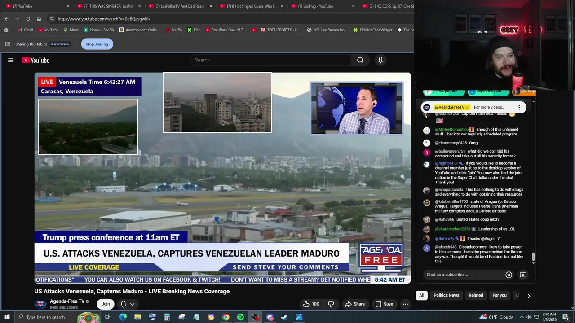Show hidden system tray icons
The width and height of the screenshot is (575, 323).
(x=522, y=317)
